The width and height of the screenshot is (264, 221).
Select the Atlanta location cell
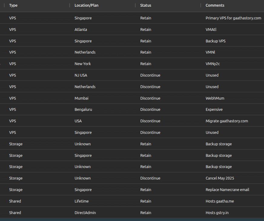click(x=81, y=29)
